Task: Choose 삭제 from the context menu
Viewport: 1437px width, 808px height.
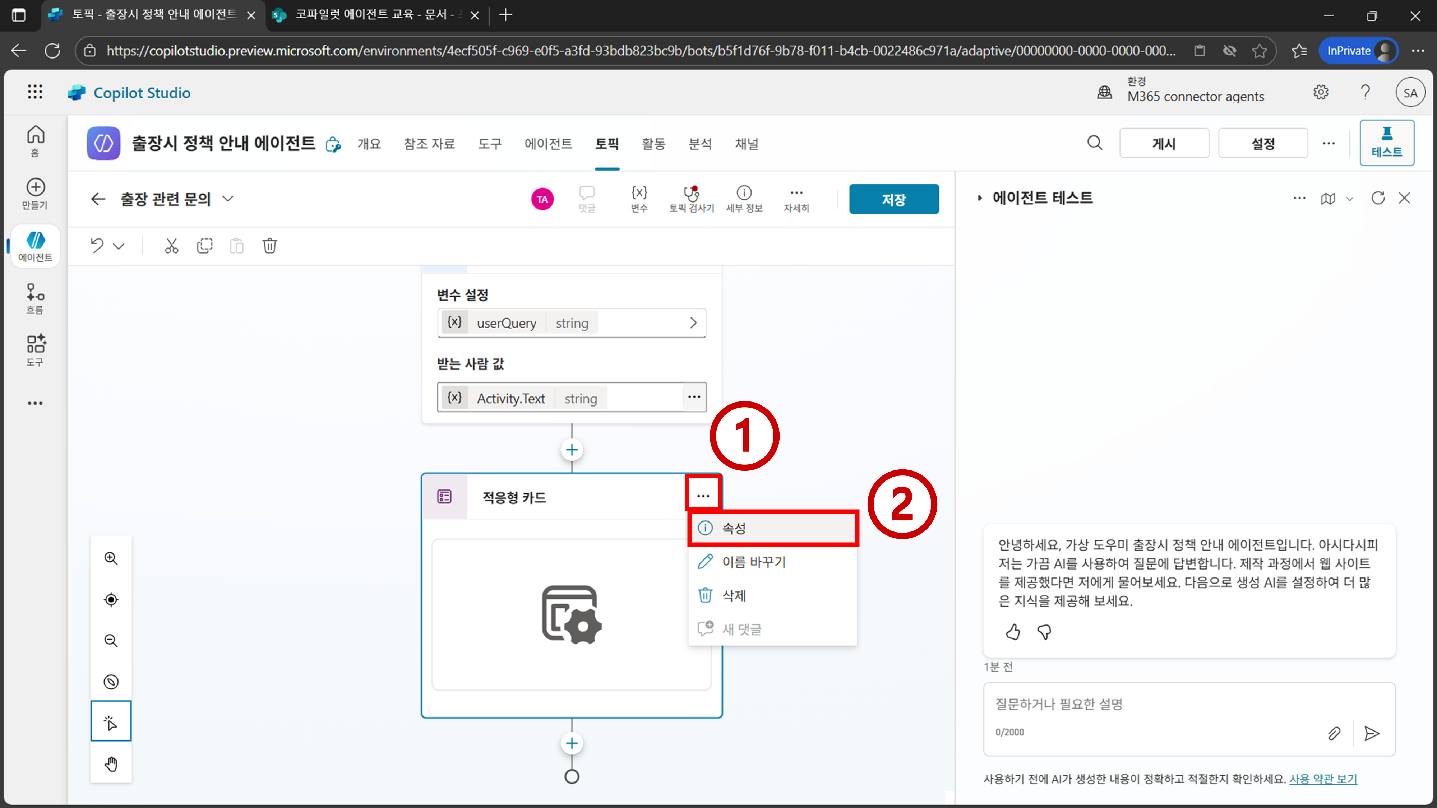Action: click(x=734, y=595)
